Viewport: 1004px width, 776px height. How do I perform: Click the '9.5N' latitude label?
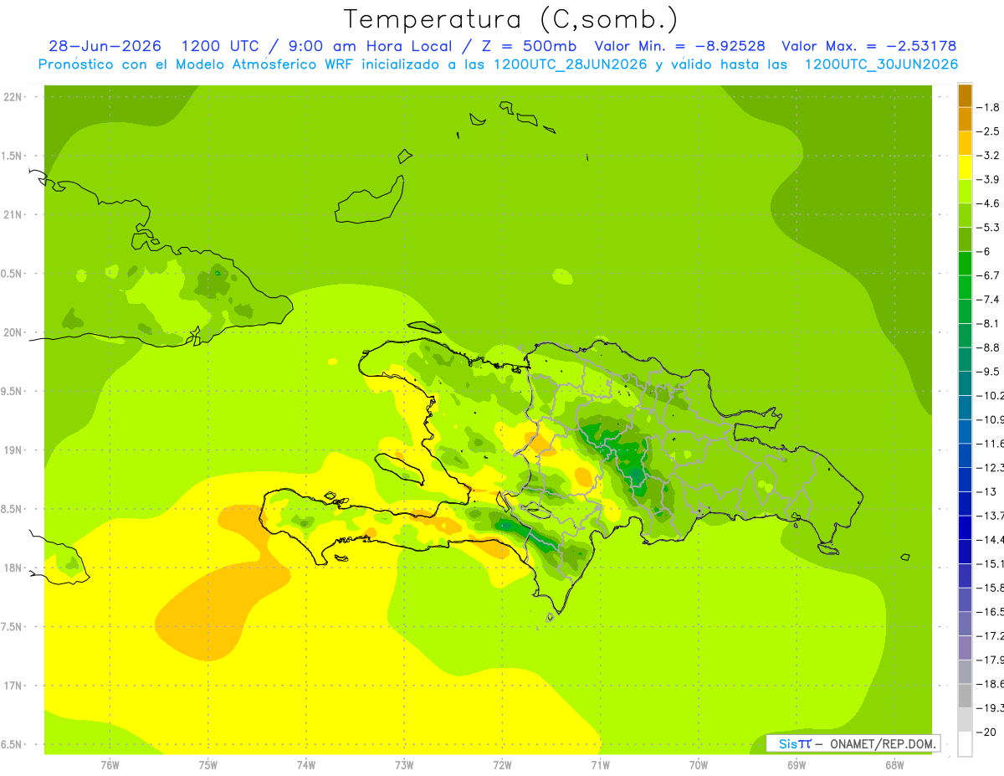(x=12, y=391)
